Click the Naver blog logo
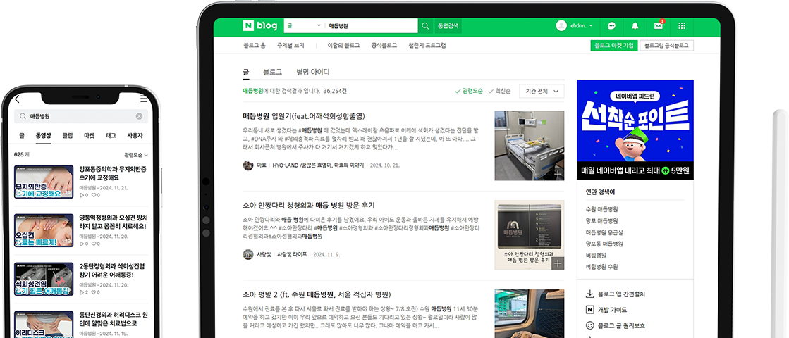 pyautogui.click(x=259, y=26)
